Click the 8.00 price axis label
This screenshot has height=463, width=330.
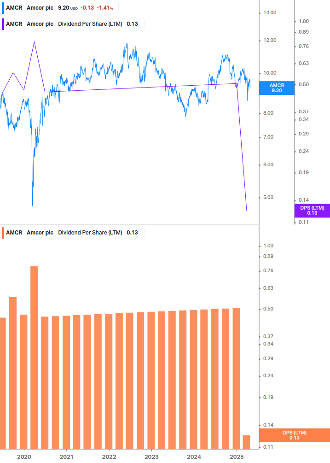point(268,113)
